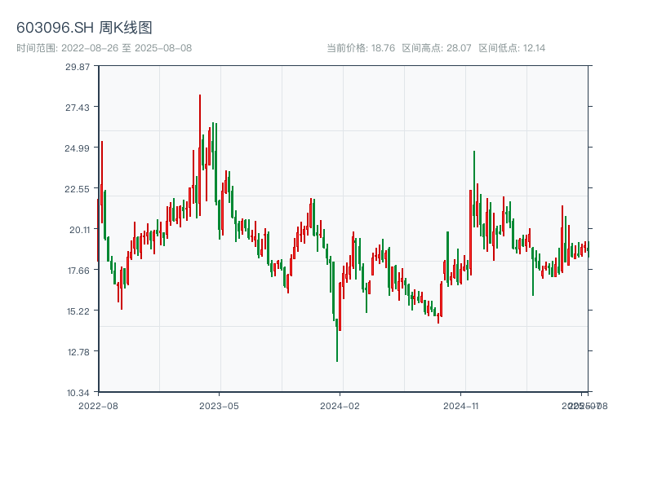
Task: Click the interval high label 区间高点: 28.07
Action: (x=437, y=48)
